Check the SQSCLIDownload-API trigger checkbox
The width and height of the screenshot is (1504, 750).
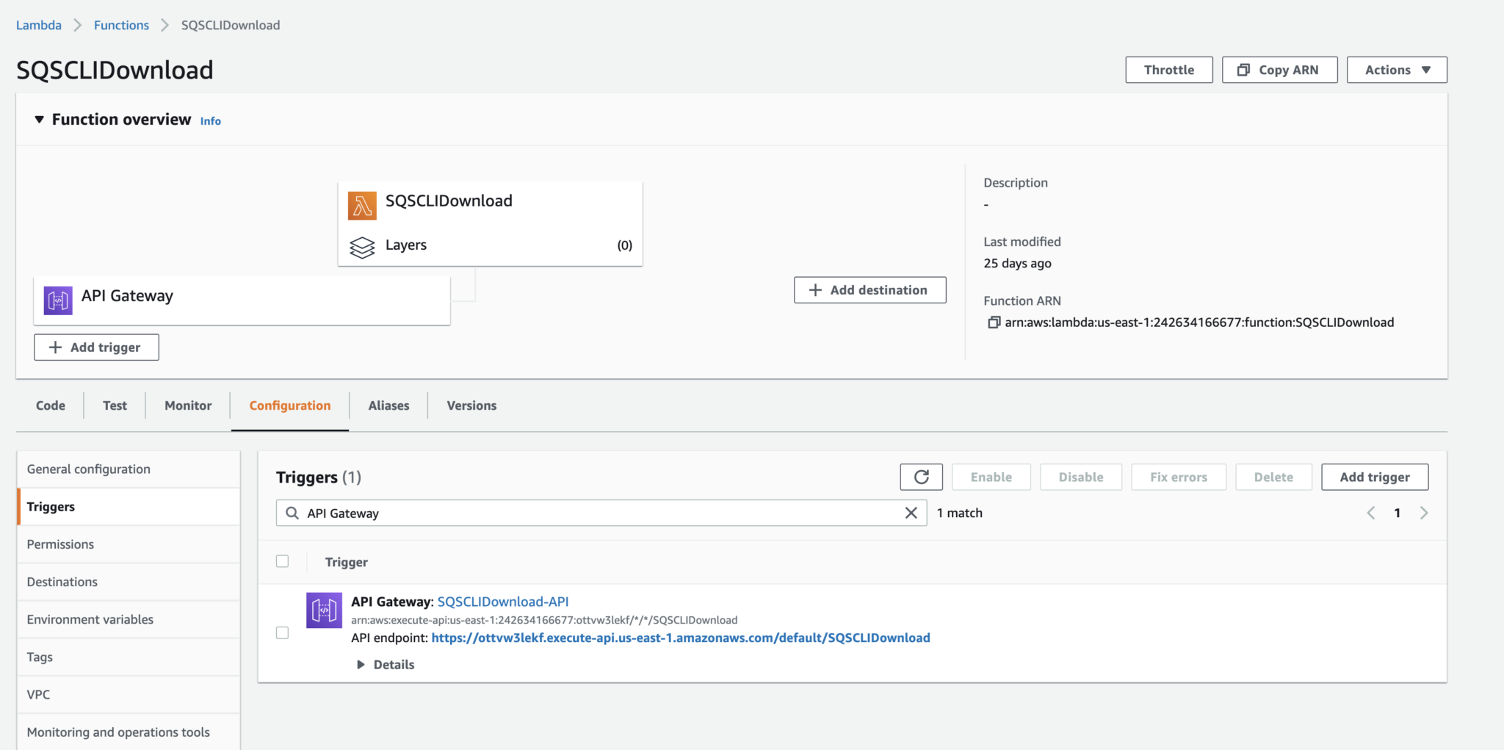(x=282, y=632)
